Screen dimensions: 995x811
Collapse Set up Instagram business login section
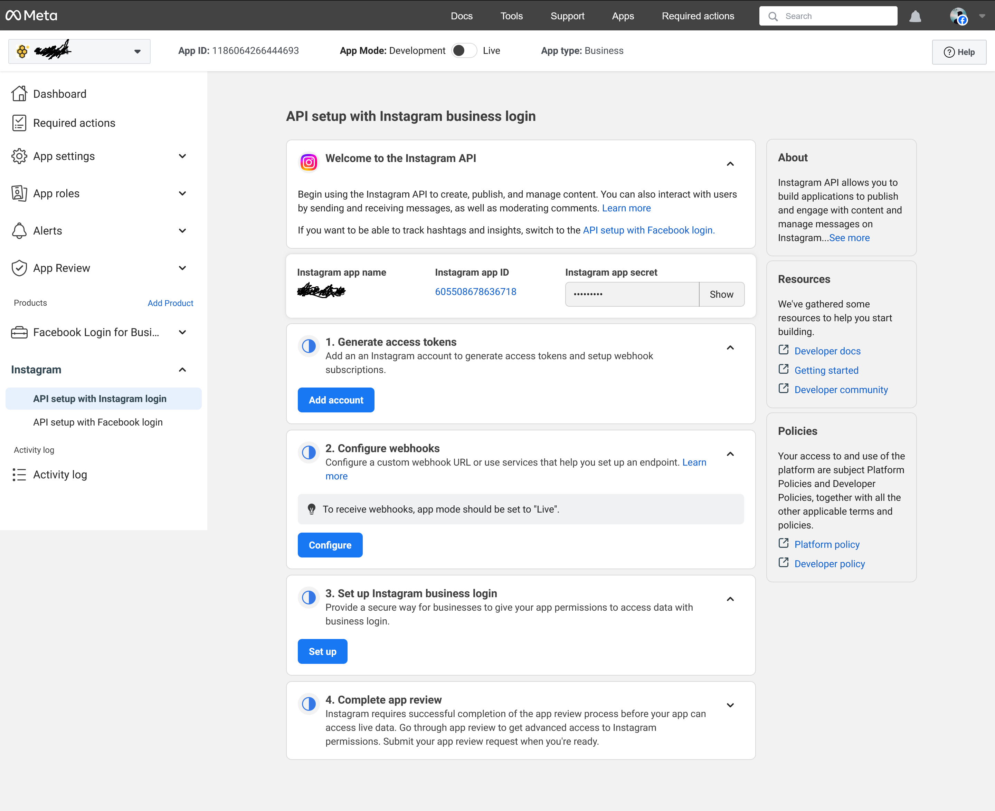pyautogui.click(x=730, y=599)
